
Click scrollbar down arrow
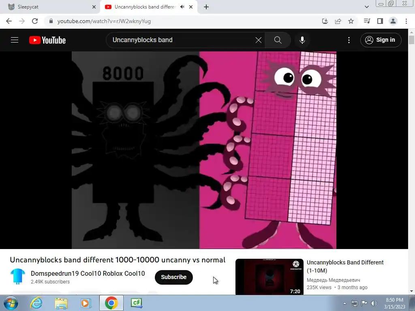tap(411, 291)
